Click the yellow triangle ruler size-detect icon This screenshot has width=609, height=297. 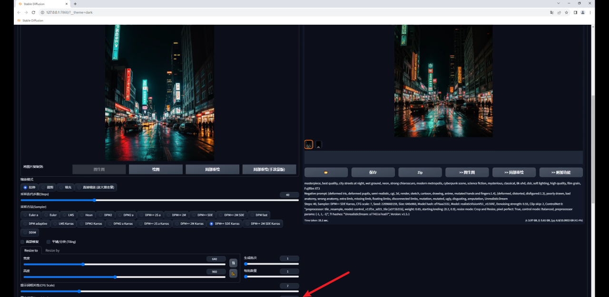[x=233, y=273]
